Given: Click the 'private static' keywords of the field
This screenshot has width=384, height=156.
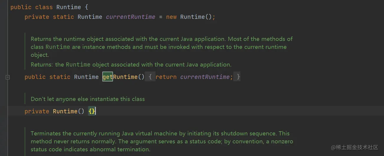Looking at the screenshot, I should coord(49,17).
